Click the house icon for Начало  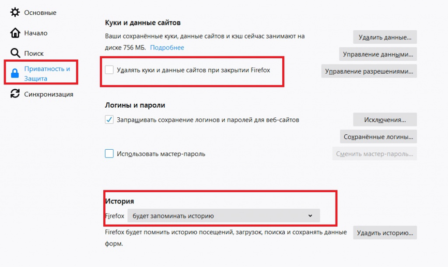pos(15,33)
